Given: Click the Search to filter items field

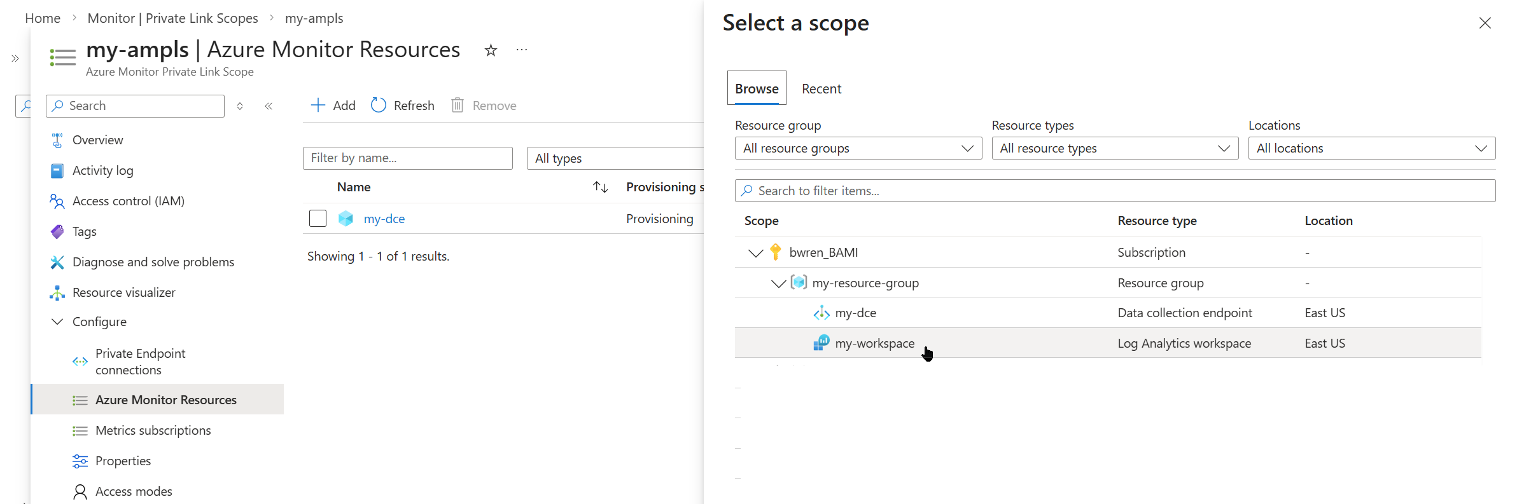Looking at the screenshot, I should (x=1114, y=191).
